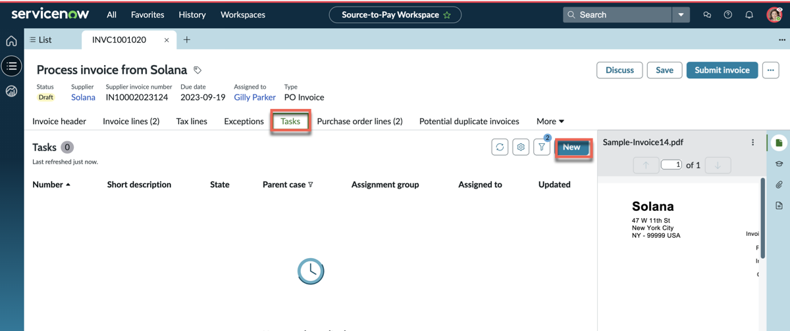Open the Tasks list filter icon
The image size is (790, 331).
click(x=542, y=147)
